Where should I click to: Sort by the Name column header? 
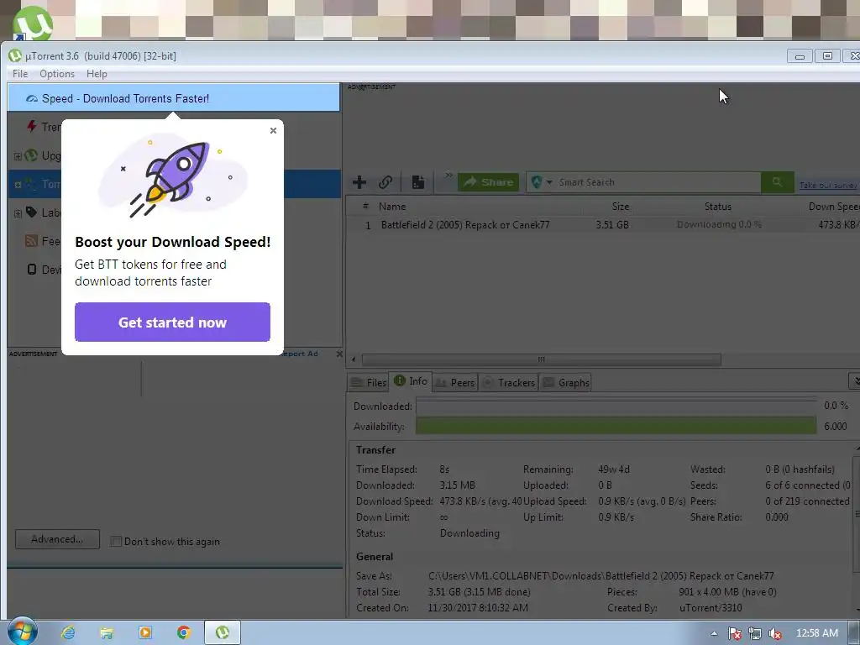click(x=392, y=207)
